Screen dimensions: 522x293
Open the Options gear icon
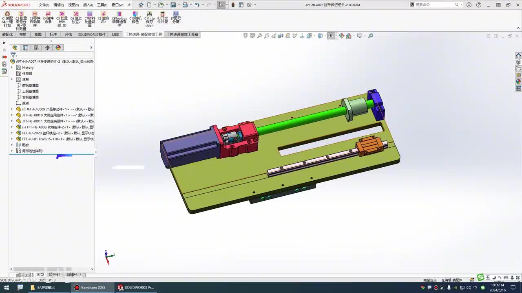pos(249,5)
